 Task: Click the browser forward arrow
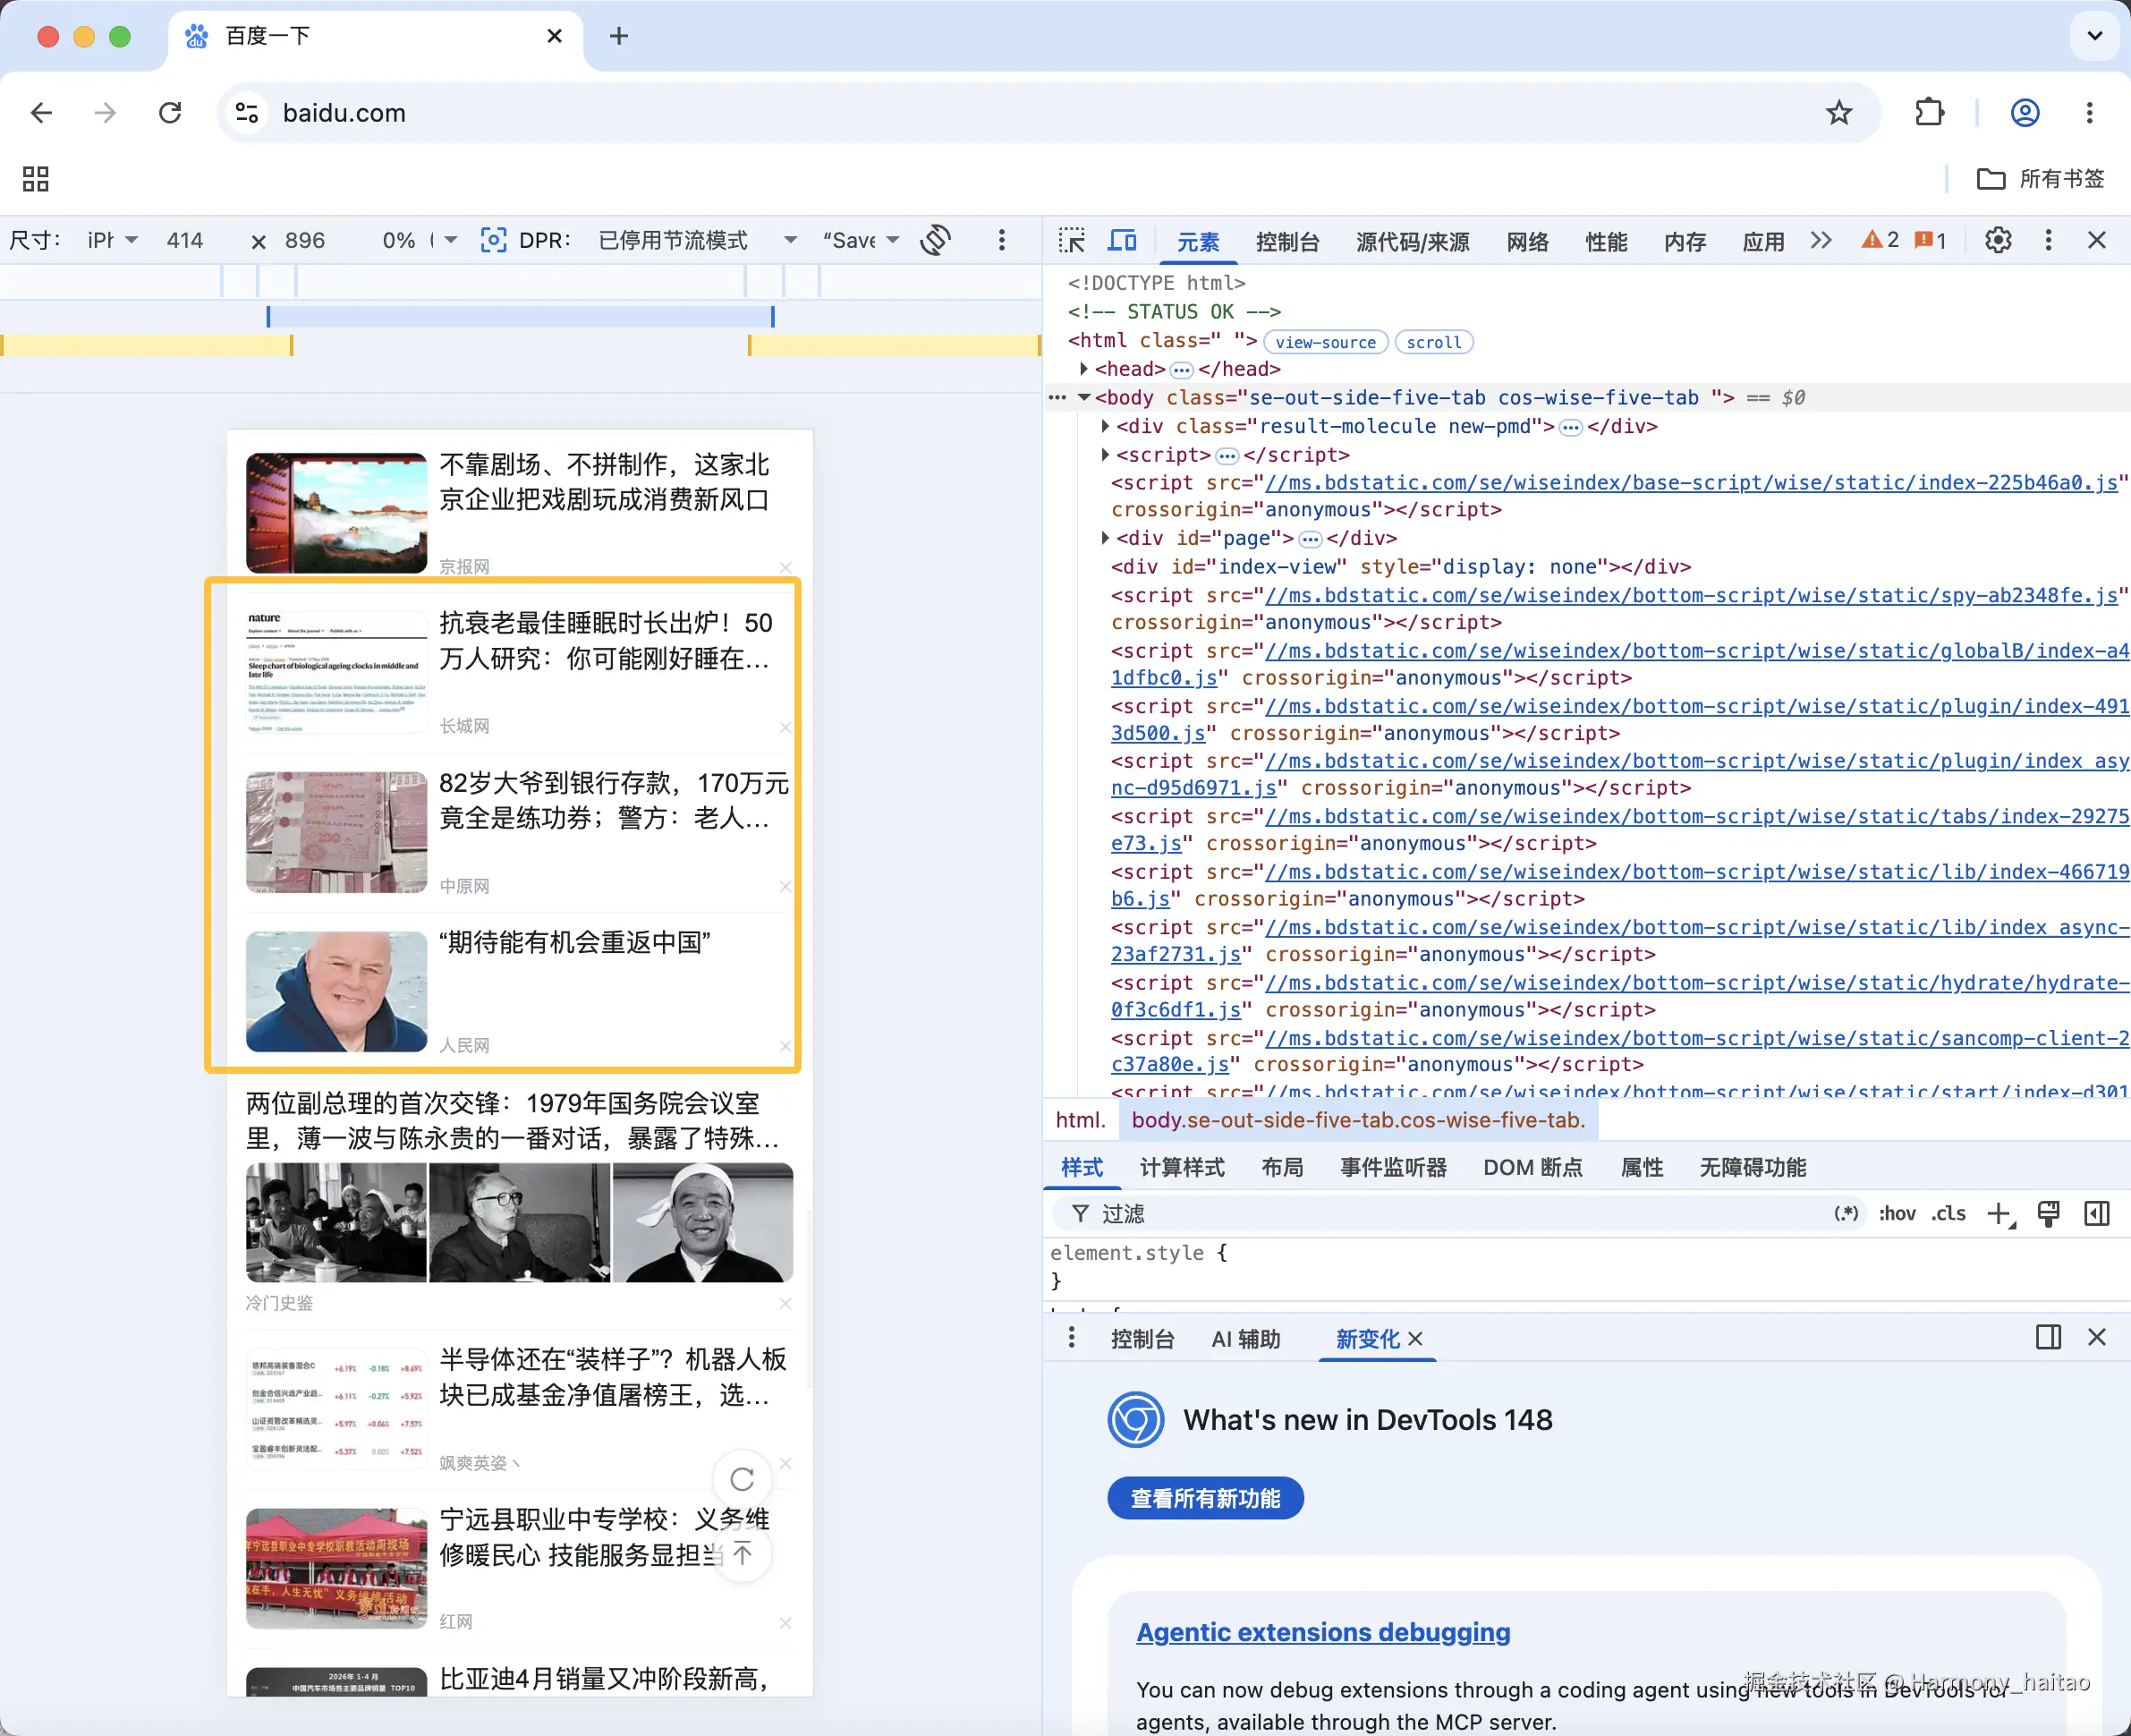point(105,113)
